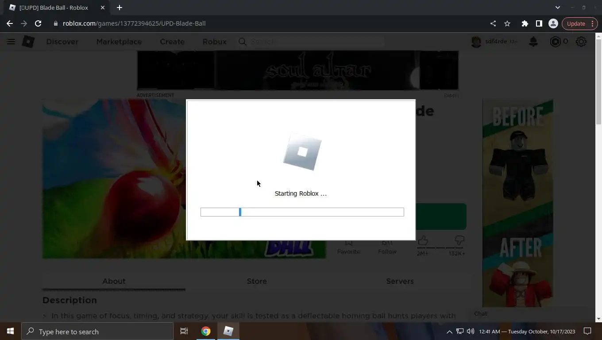Show hidden system tray icons
The width and height of the screenshot is (602, 340).
tap(449, 331)
